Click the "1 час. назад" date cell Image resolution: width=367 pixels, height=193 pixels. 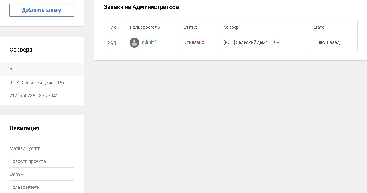pyautogui.click(x=326, y=42)
